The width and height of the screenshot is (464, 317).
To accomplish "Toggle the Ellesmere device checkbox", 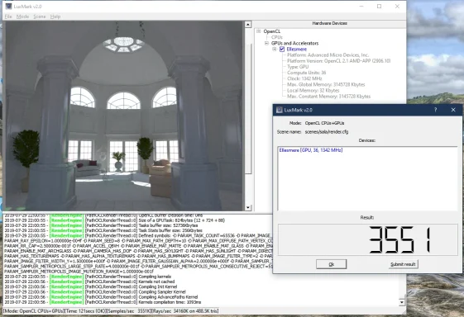I will 282,49.
